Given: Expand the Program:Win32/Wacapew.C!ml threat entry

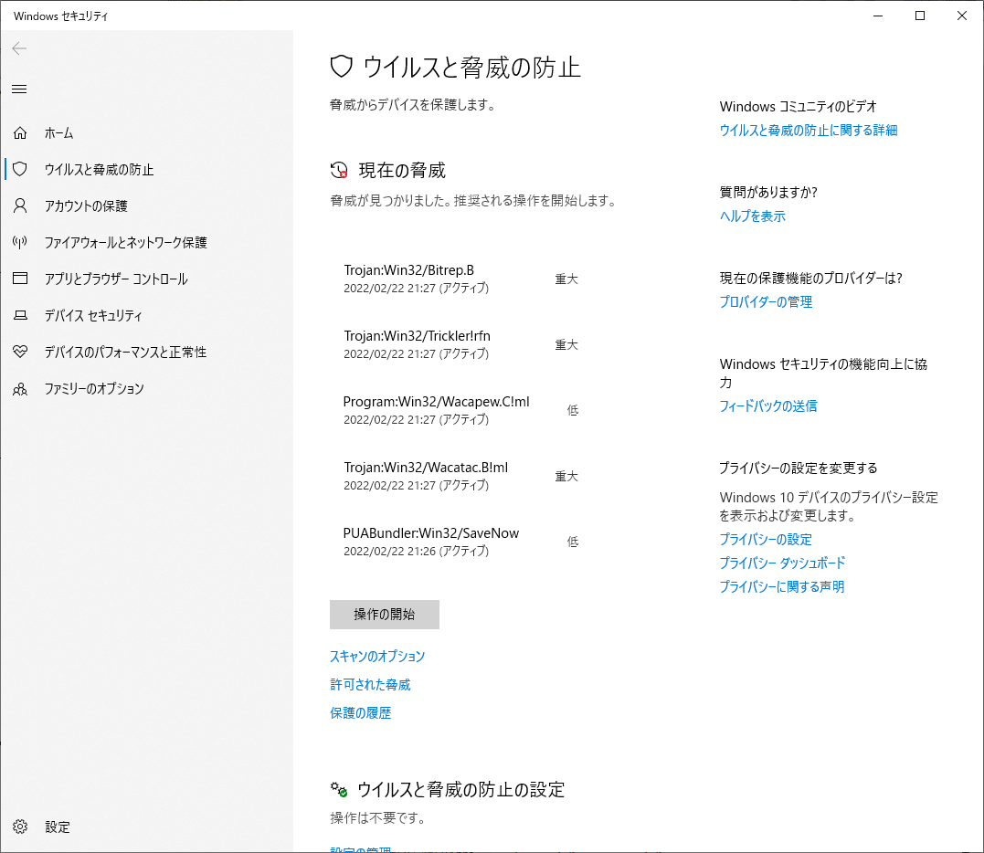Looking at the screenshot, I should [460, 410].
